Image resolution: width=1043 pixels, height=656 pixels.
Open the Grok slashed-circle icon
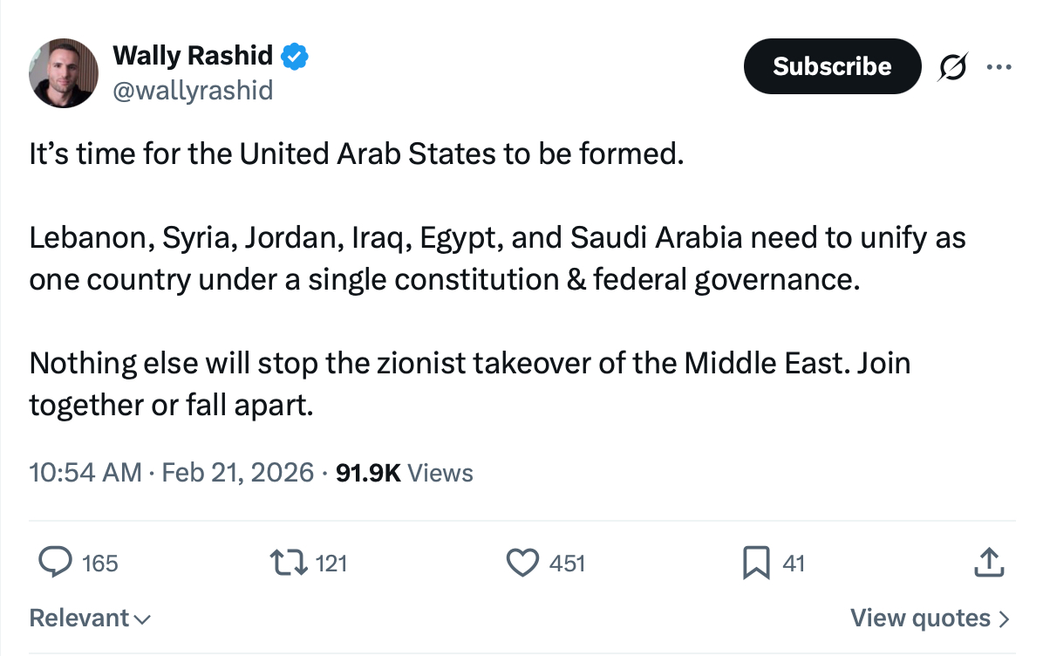click(953, 67)
